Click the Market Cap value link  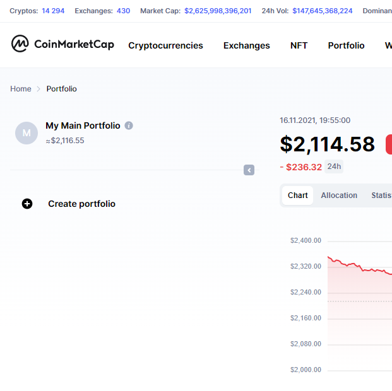[x=218, y=11]
